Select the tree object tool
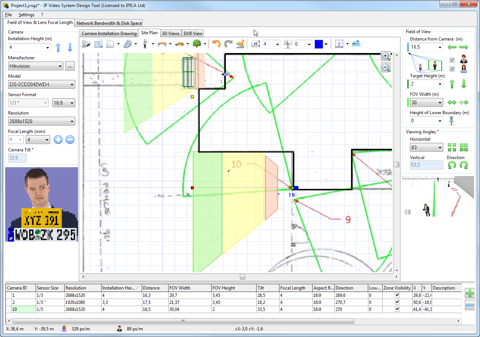The image size is (480, 337). coord(197,44)
